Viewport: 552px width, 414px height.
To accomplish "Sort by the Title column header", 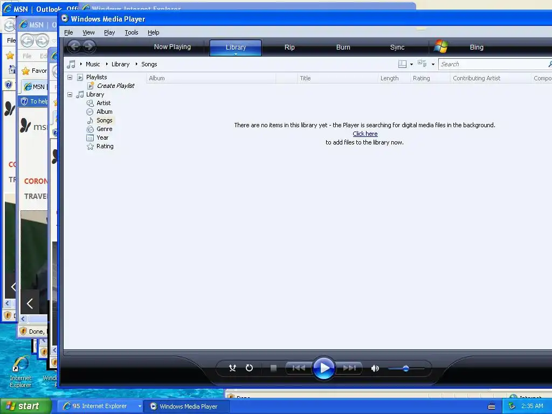I will 337,78.
